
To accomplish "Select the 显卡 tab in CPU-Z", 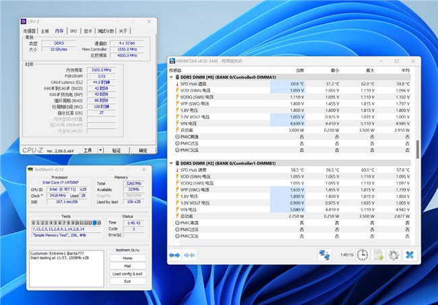I will (x=87, y=31).
